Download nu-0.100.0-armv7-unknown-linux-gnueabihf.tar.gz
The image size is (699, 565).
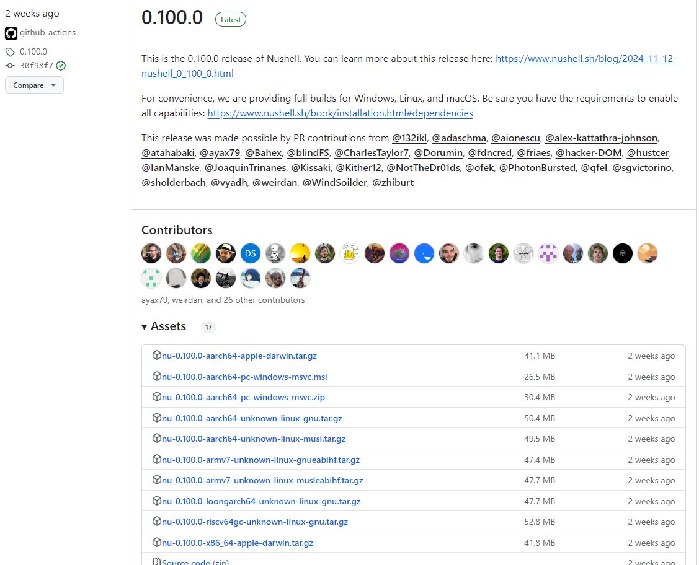pyautogui.click(x=260, y=460)
